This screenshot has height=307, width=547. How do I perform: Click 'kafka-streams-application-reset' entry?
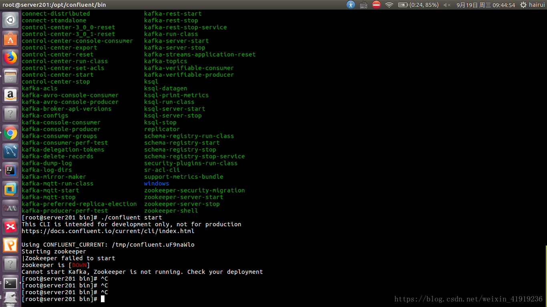(200, 54)
